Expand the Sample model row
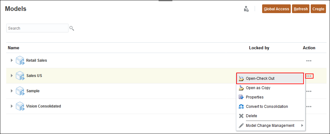This screenshot has width=330, height=134. click(12, 91)
